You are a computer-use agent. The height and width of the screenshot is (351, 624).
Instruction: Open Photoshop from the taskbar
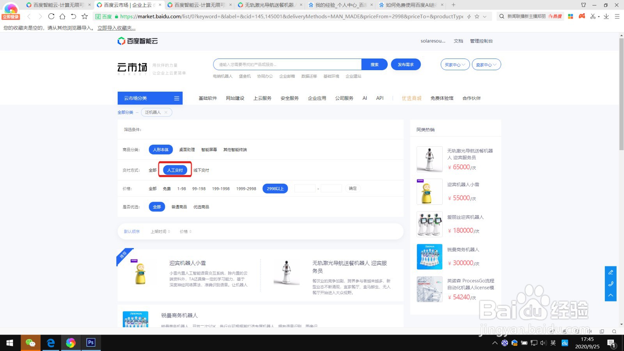click(x=90, y=343)
